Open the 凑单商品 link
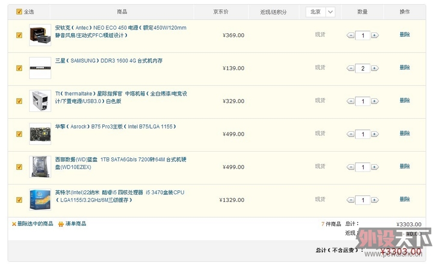Screen dimensions: 438x266 (76, 224)
